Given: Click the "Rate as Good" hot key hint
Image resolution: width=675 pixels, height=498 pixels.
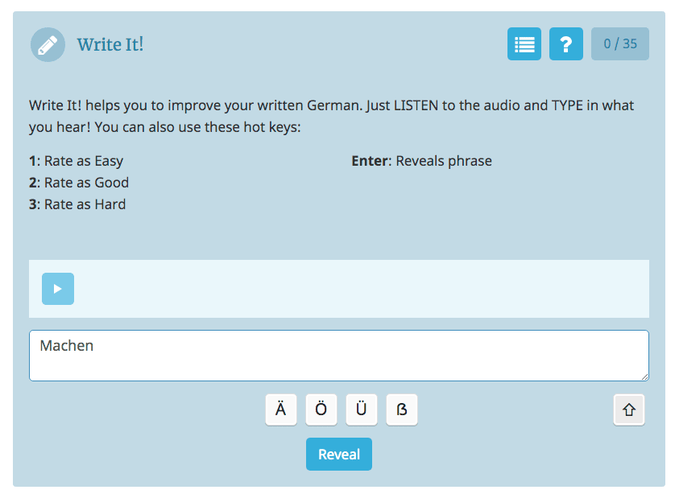Looking at the screenshot, I should (x=79, y=183).
